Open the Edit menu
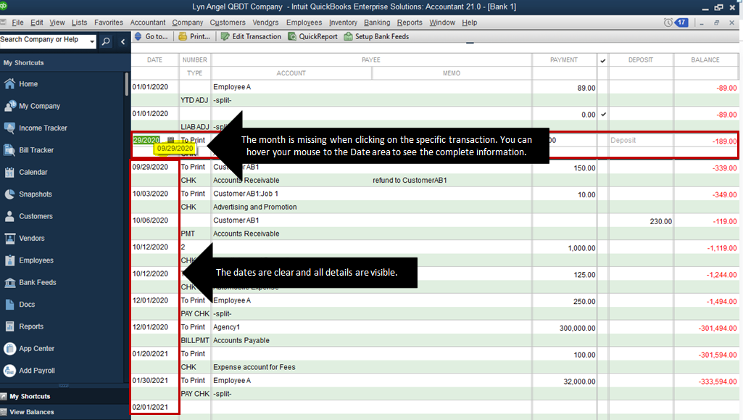The height and width of the screenshot is (420, 743). coord(36,22)
